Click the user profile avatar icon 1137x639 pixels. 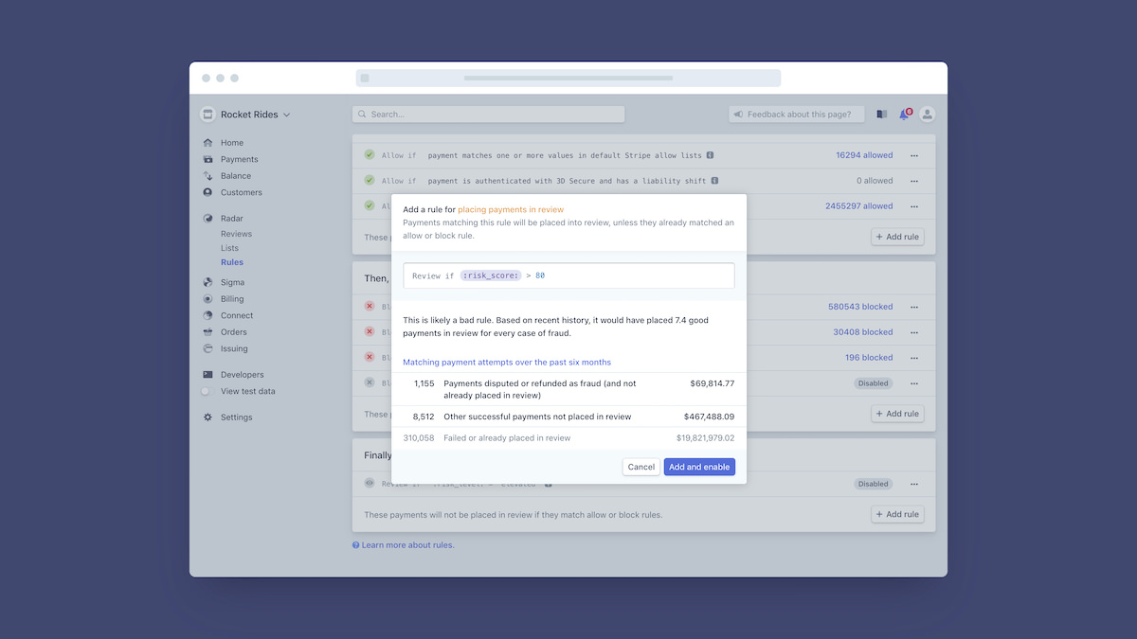928,115
